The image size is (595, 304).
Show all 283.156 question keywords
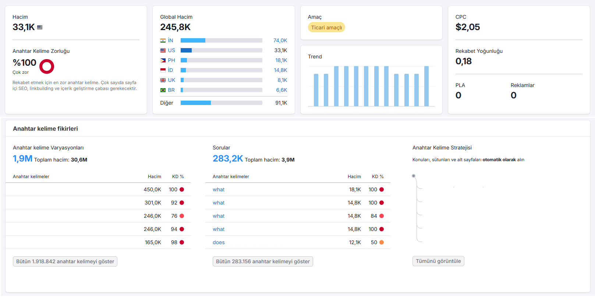point(263,261)
